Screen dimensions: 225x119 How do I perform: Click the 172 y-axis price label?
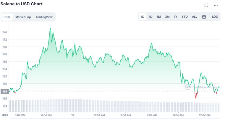5,39
